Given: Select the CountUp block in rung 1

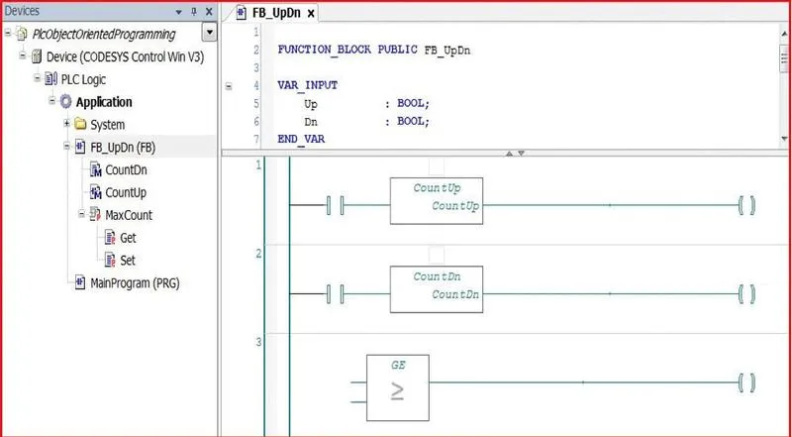Looking at the screenshot, I should click(437, 201).
